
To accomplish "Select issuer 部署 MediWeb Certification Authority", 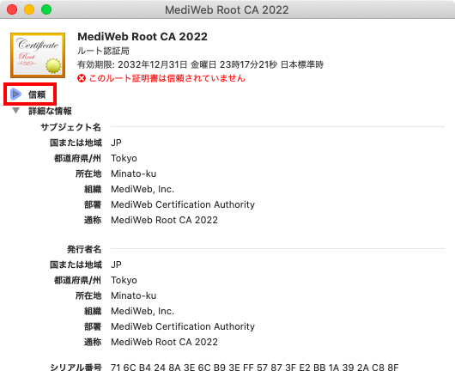I will (183, 326).
